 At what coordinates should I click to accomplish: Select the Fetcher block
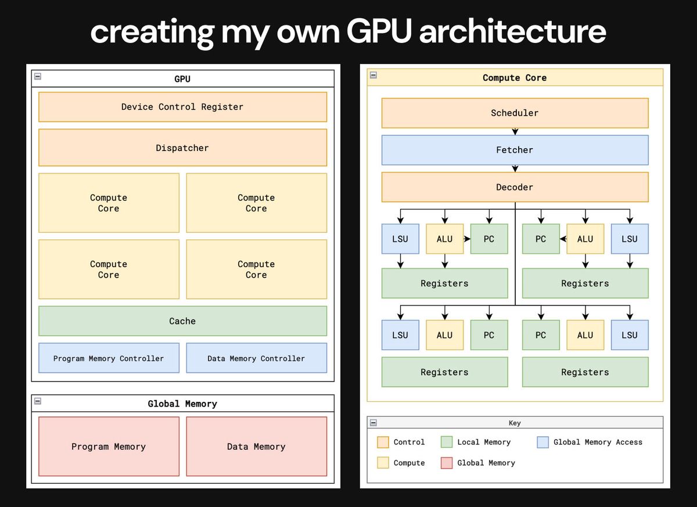point(515,150)
